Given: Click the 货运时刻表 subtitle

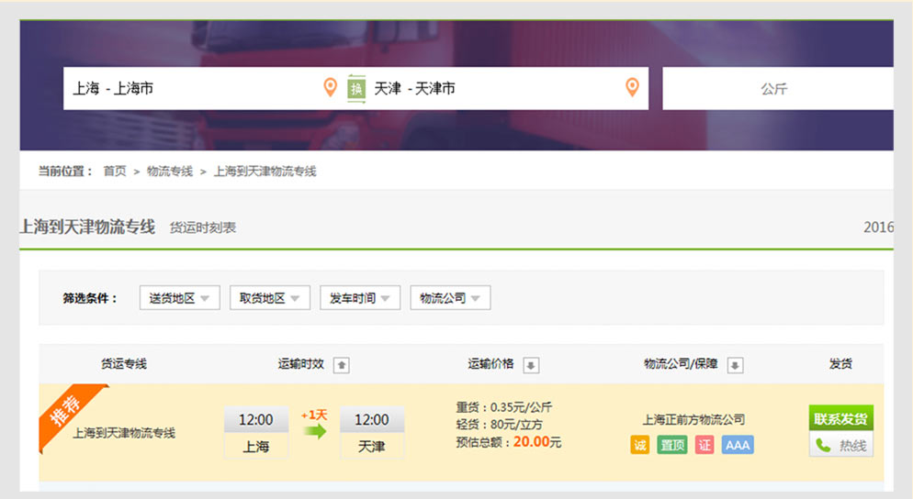Looking at the screenshot, I should 203,227.
